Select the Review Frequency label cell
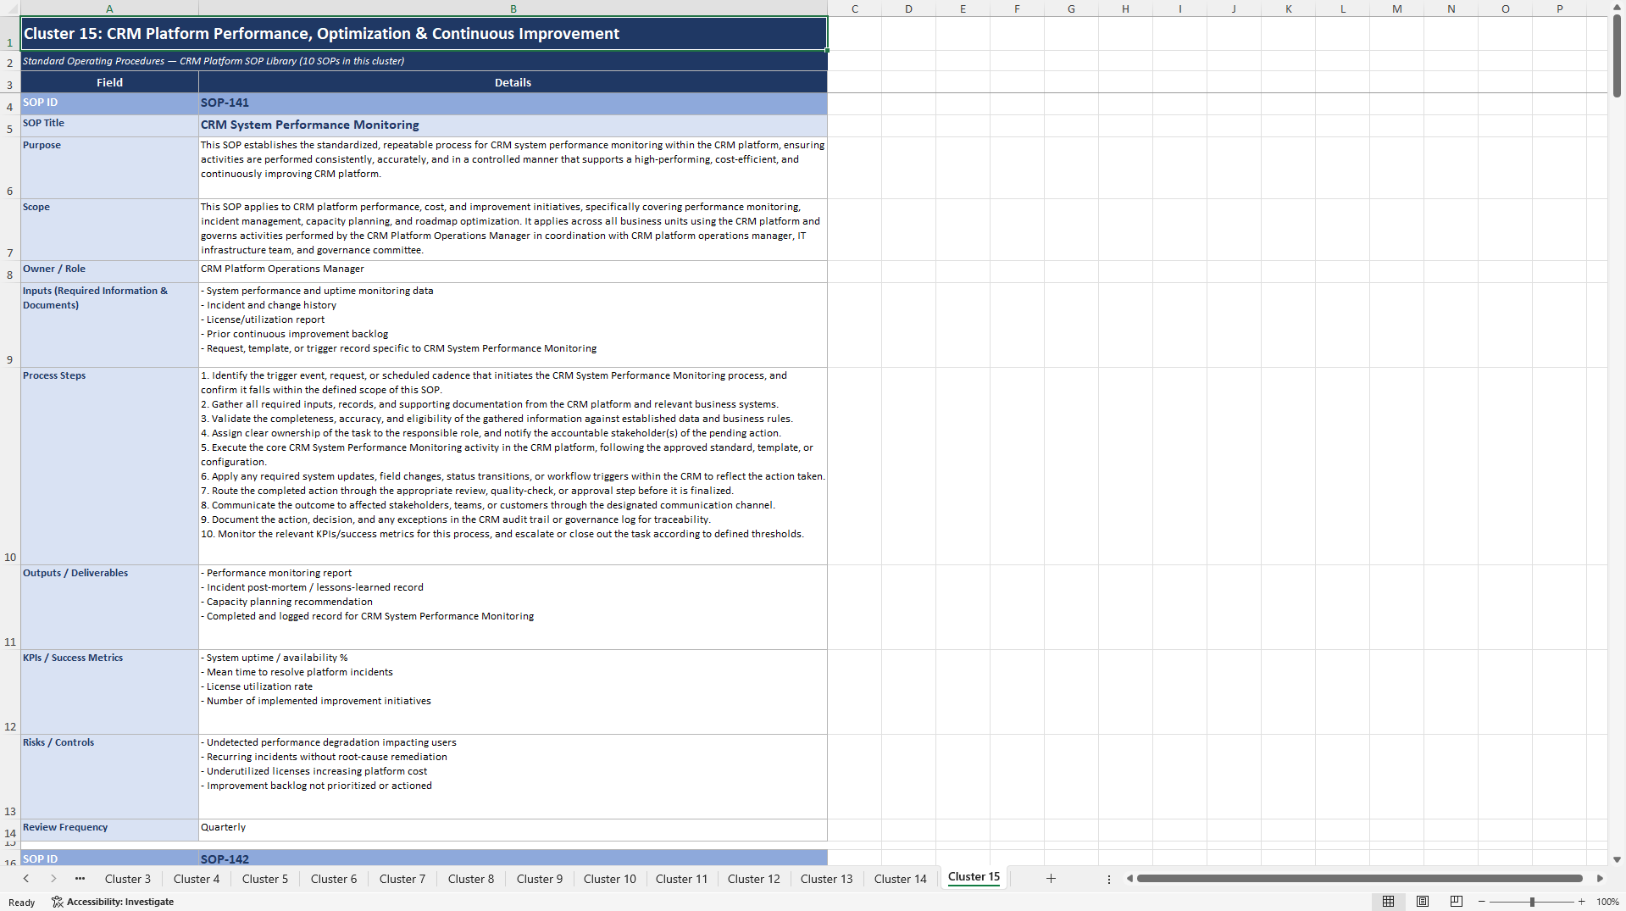 109,830
